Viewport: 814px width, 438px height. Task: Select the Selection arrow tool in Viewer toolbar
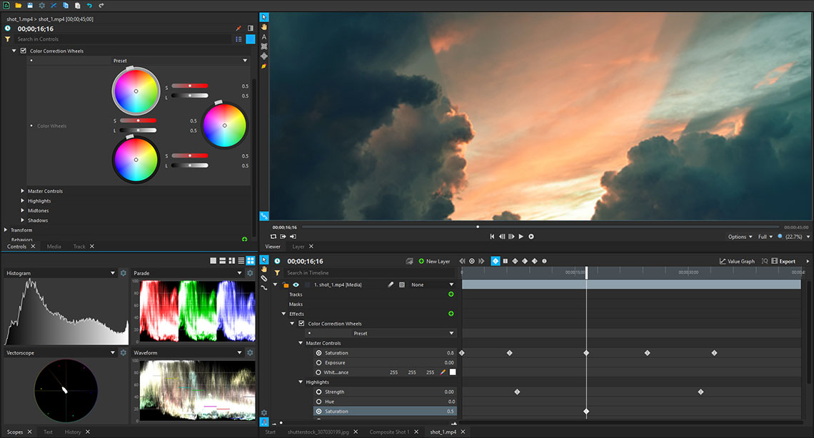click(263, 17)
